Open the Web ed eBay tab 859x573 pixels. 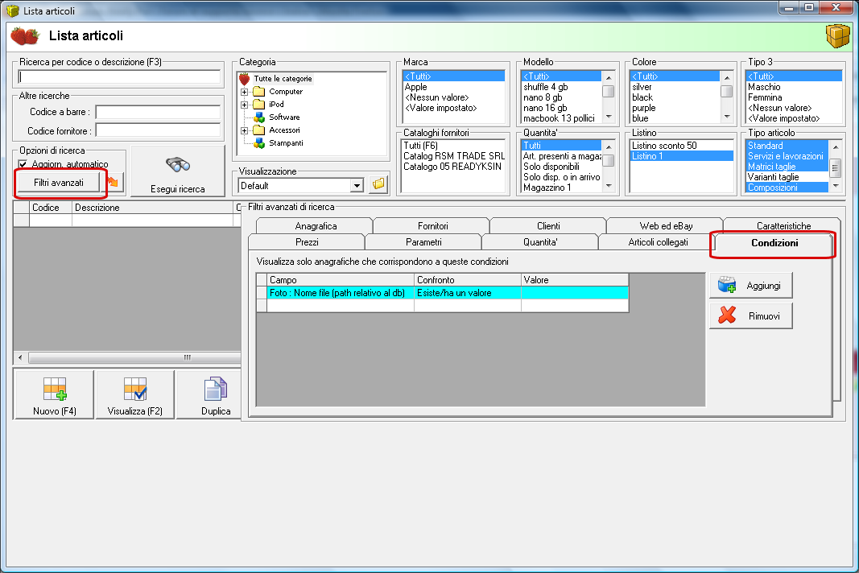(x=666, y=225)
